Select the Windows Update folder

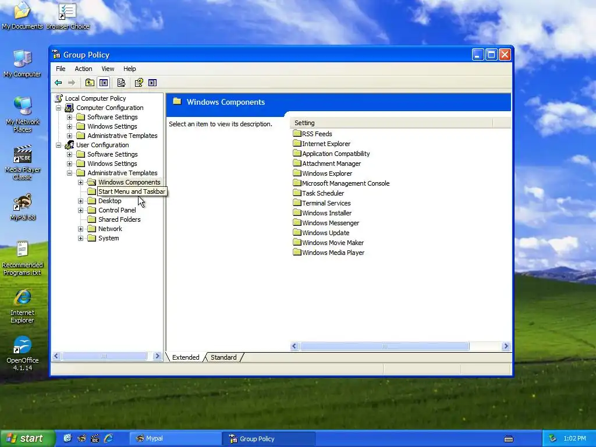[321, 233]
